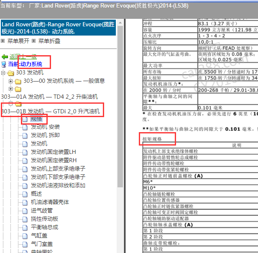This screenshot has height=253, width=258.
Task: Open the 发动机 拆卸 page
Action: [45, 135]
